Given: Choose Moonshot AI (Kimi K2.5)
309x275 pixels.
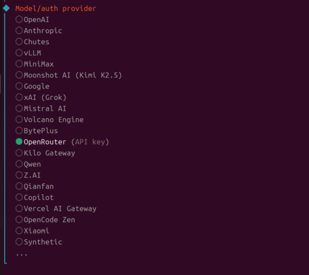Looking at the screenshot, I should click(19, 75).
